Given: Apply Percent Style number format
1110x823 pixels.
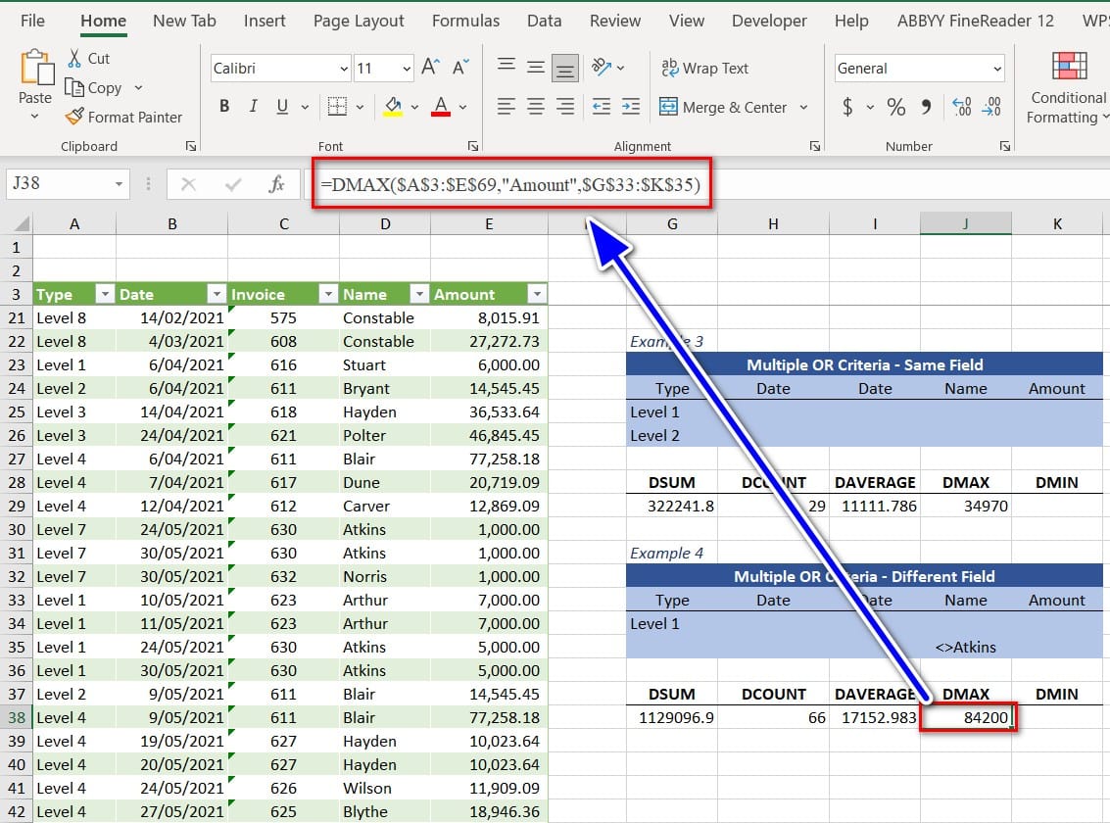Looking at the screenshot, I should point(895,107).
